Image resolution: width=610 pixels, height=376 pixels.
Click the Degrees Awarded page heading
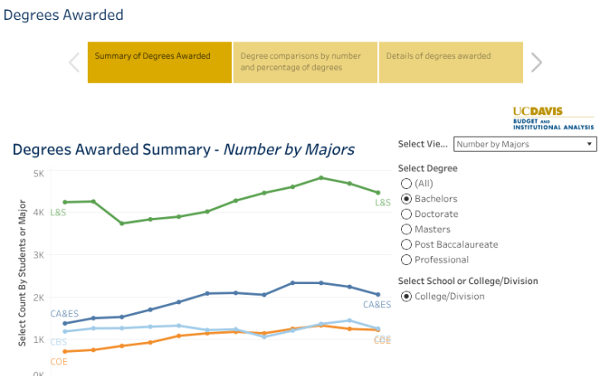click(x=64, y=15)
